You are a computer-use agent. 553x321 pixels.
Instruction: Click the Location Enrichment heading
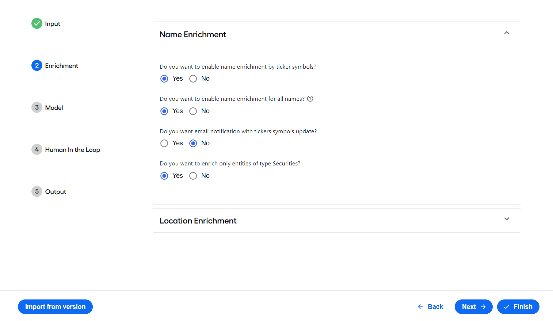(198, 221)
